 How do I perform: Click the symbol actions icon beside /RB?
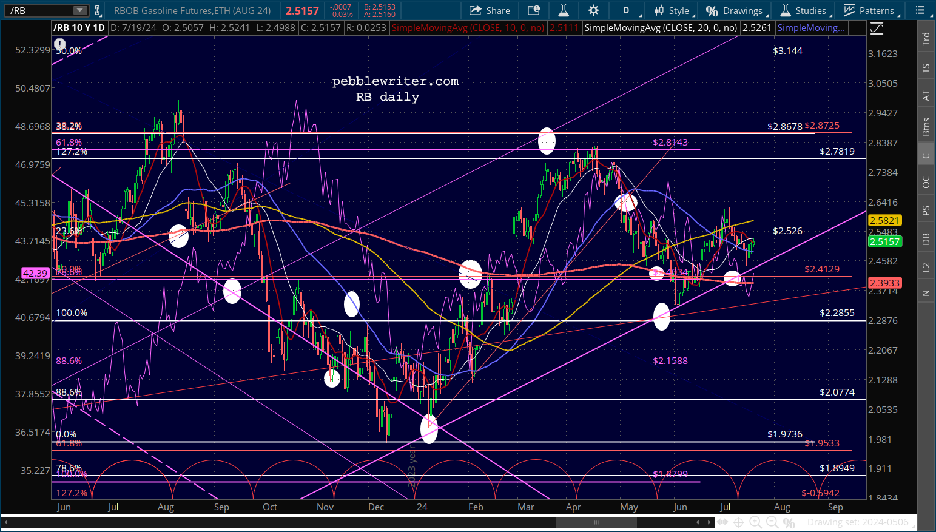point(97,10)
